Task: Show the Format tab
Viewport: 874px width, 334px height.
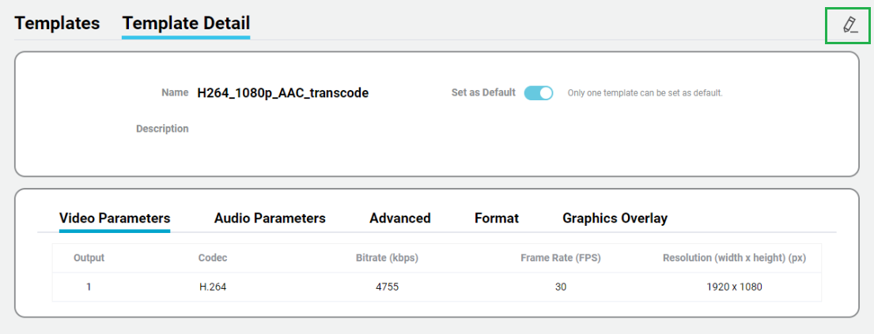Action: click(x=497, y=218)
